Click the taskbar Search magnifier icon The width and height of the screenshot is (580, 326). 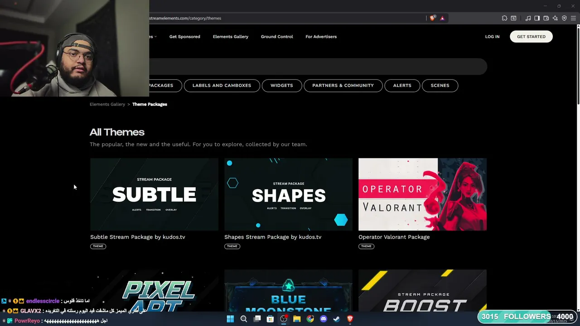click(243, 319)
